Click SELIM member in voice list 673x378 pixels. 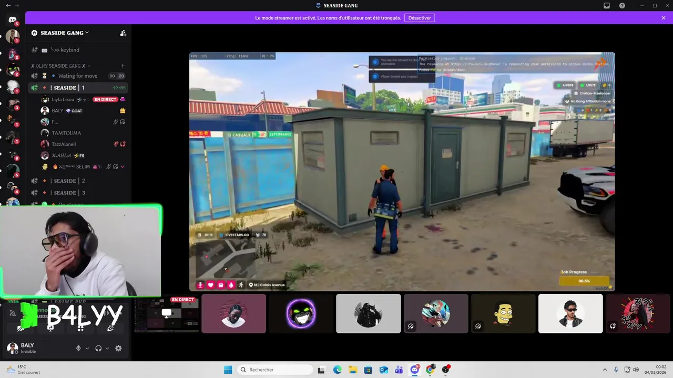click(84, 166)
